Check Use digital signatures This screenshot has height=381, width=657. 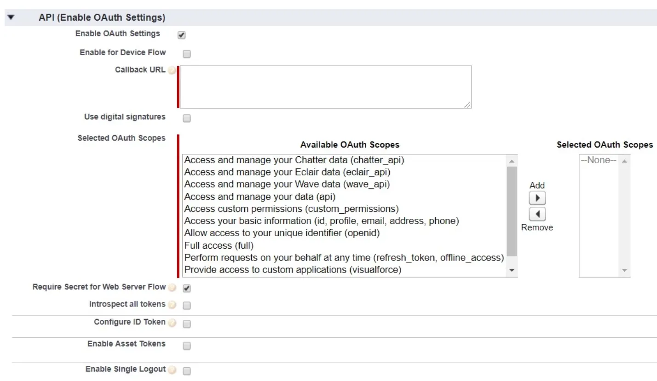click(186, 119)
